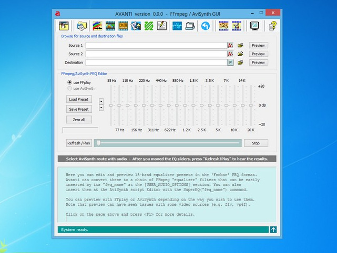Click the 220 Hz equalizer slider handle

tap(144, 106)
